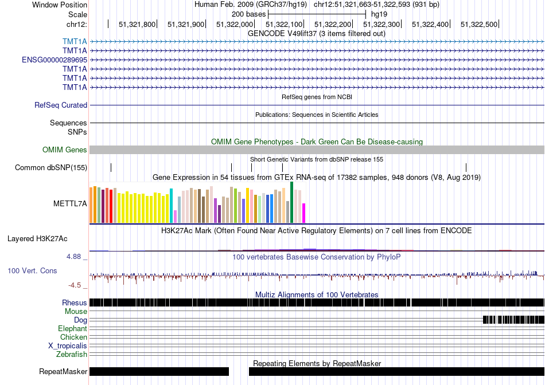The width and height of the screenshot is (545, 385).
Task: Open the GENCODE V49lift37 track title
Action: coord(317,33)
